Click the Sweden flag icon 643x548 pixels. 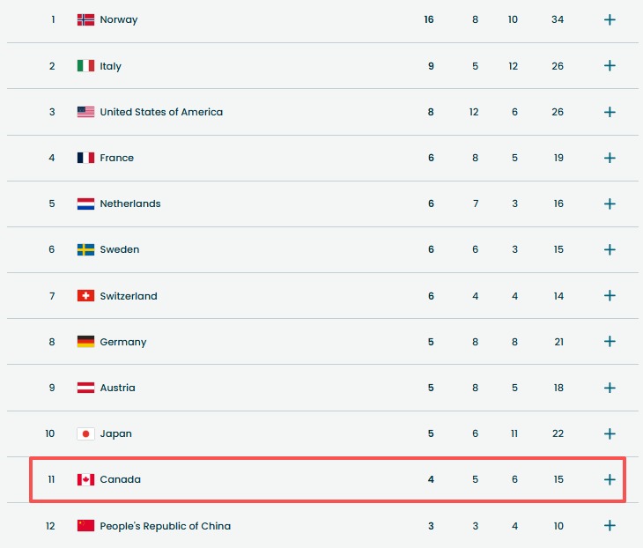coord(85,249)
